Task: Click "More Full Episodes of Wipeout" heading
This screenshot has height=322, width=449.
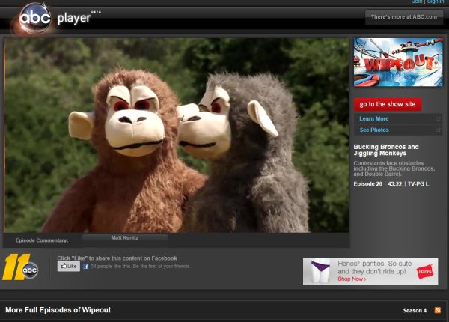Action: [58, 310]
